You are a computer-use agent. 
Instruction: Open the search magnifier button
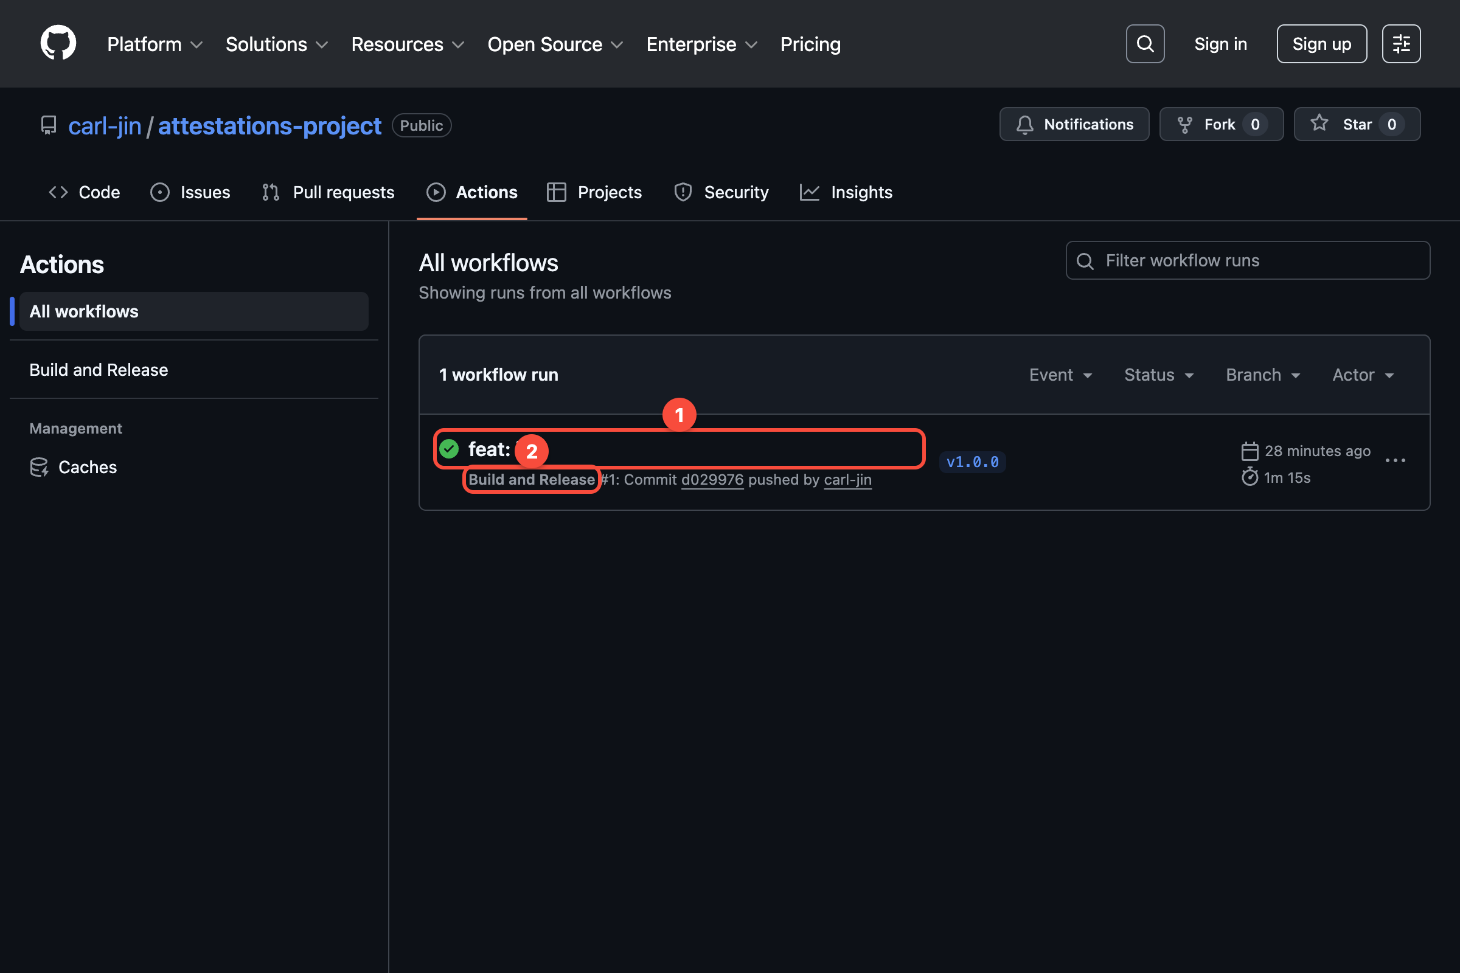tap(1145, 43)
